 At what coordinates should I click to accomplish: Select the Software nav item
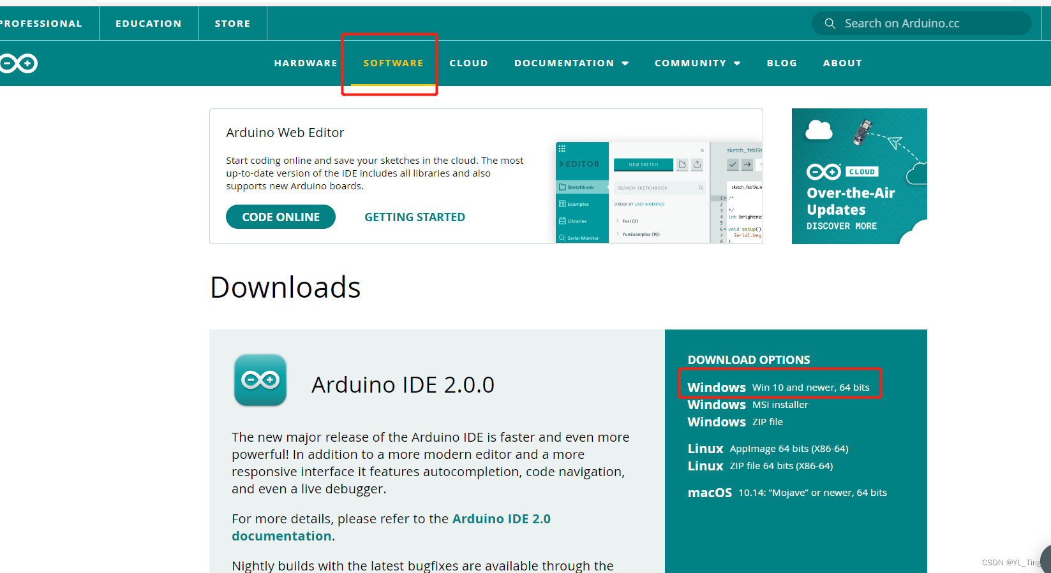393,63
